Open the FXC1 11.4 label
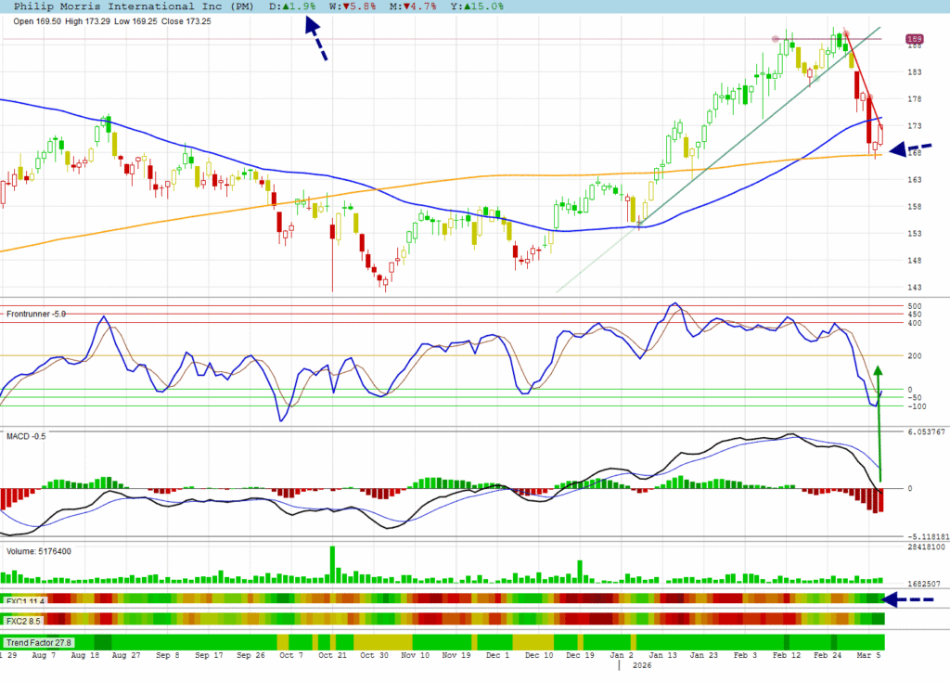 pyautogui.click(x=25, y=600)
